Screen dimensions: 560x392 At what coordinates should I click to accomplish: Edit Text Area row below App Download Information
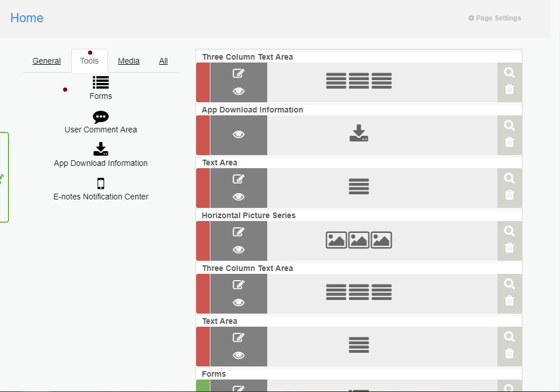[x=239, y=179]
